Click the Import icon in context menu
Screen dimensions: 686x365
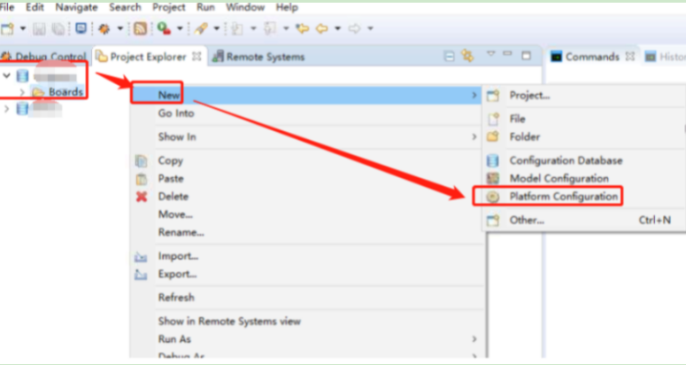click(141, 256)
